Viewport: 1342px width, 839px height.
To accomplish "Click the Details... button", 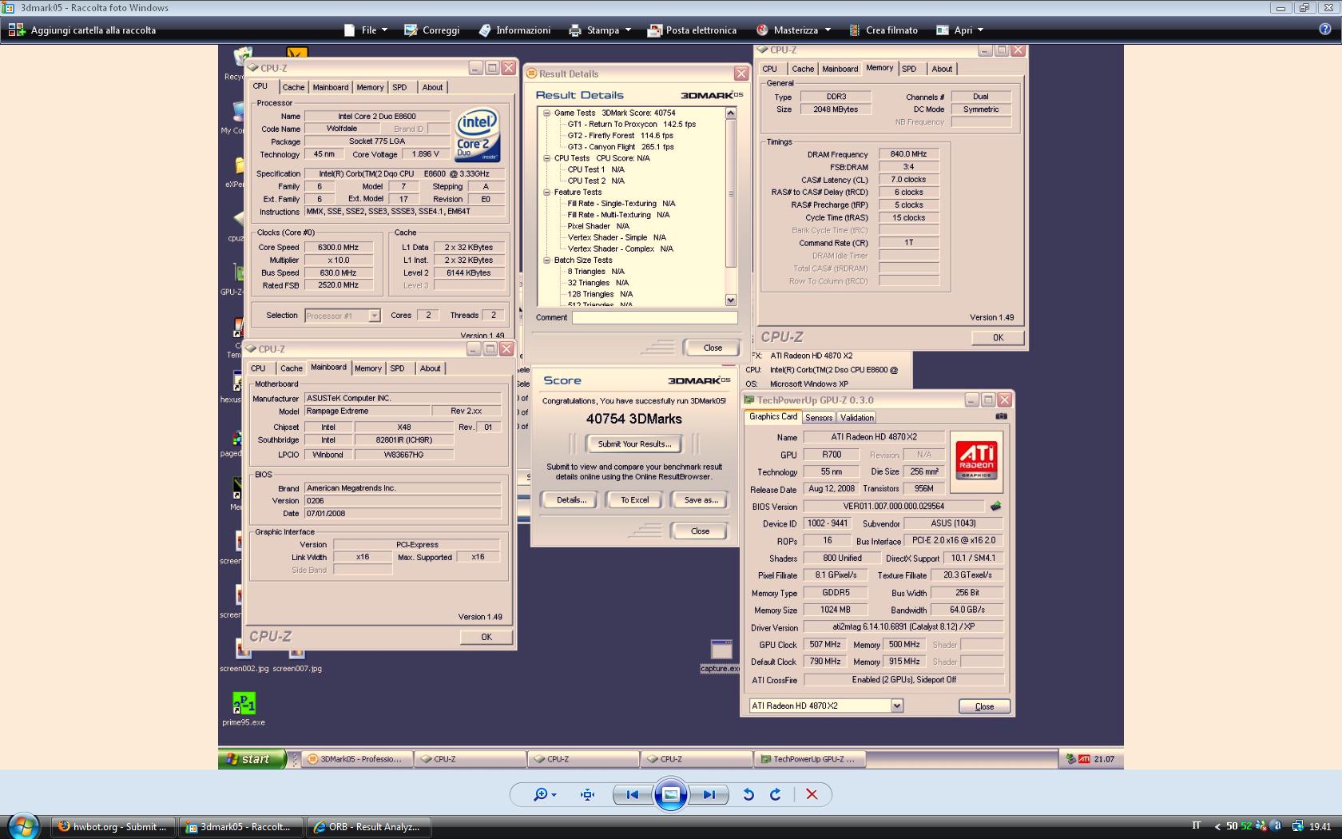I will (571, 500).
